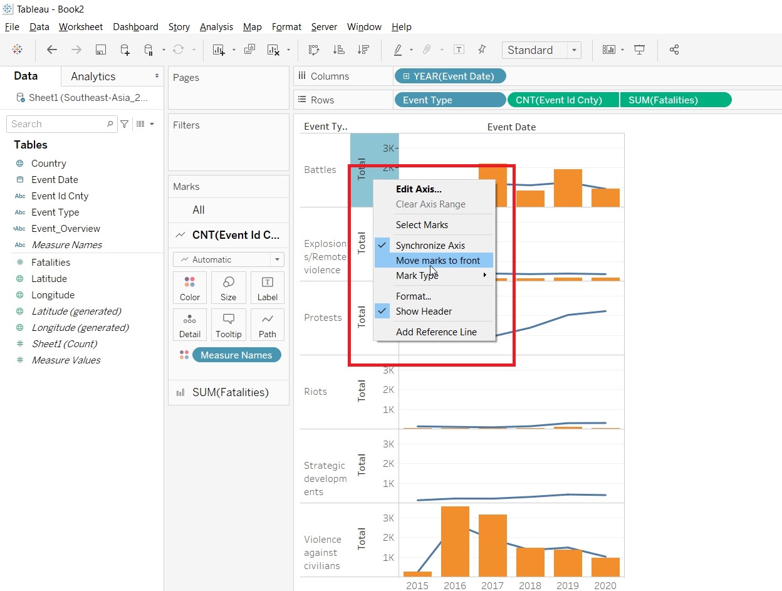The width and height of the screenshot is (782, 591).
Task: Open the Automatic mark type dropdown
Action: (x=228, y=259)
